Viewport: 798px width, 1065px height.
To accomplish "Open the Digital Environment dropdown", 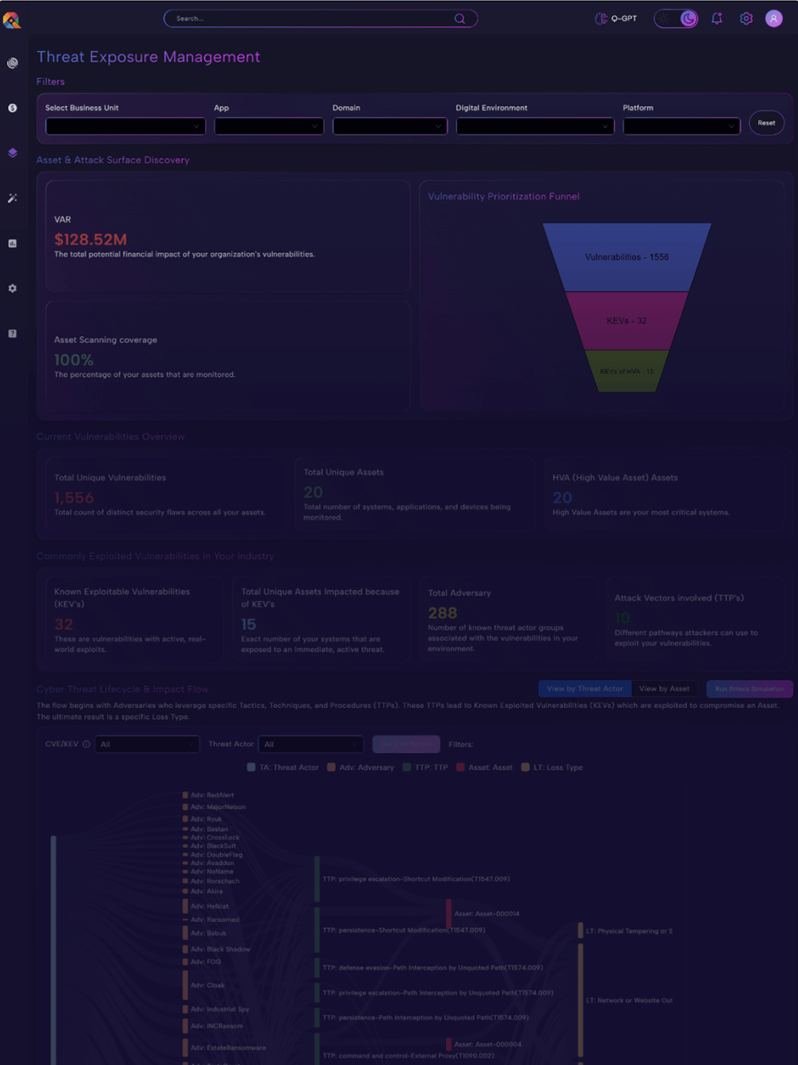I will pyautogui.click(x=535, y=126).
